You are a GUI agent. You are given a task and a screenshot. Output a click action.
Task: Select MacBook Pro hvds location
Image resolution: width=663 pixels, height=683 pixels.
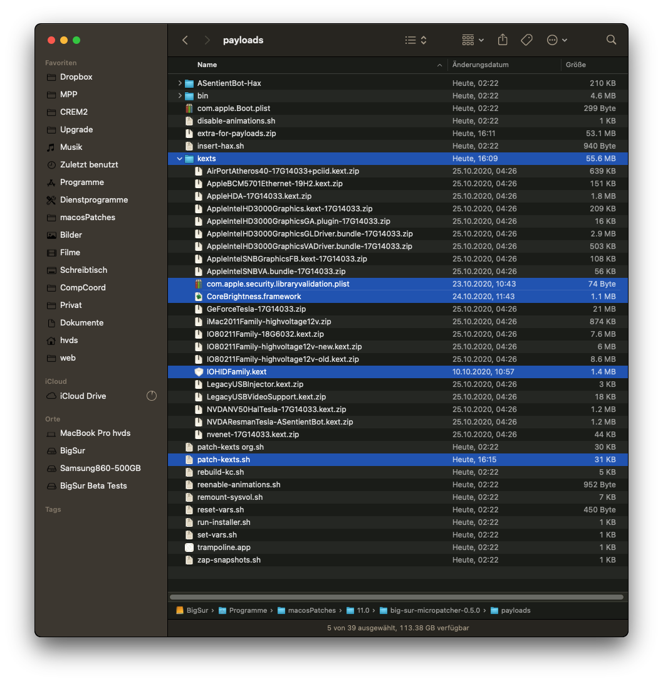[x=95, y=433]
